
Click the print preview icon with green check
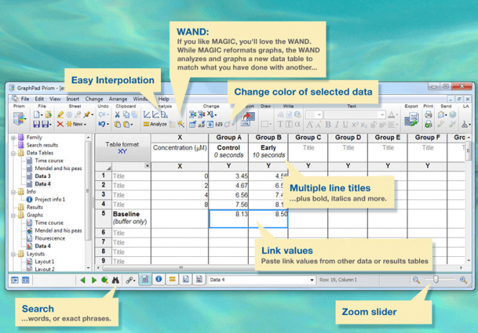pos(428,124)
